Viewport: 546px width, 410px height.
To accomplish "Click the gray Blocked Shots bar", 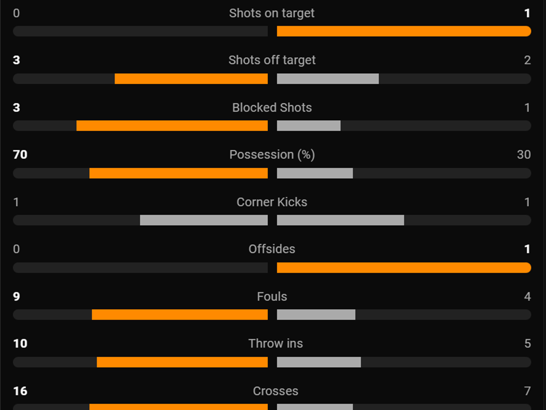I will click(x=309, y=126).
